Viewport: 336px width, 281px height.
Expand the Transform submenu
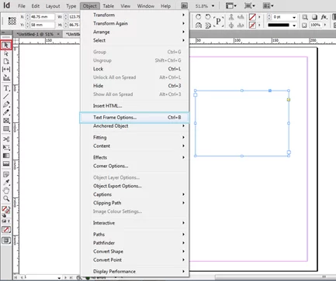tap(134, 15)
